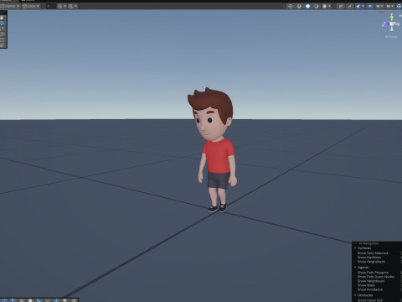402x302 pixels.
Task: Toggle the Persp projection label
Action: [x=391, y=37]
